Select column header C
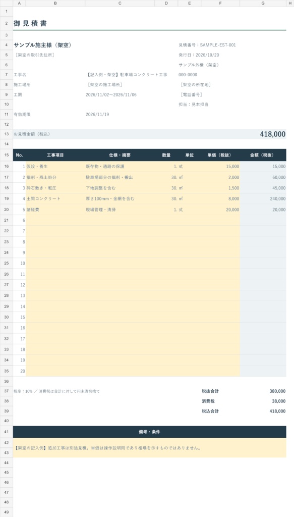This screenshot has height=517, width=294. click(120, 3)
